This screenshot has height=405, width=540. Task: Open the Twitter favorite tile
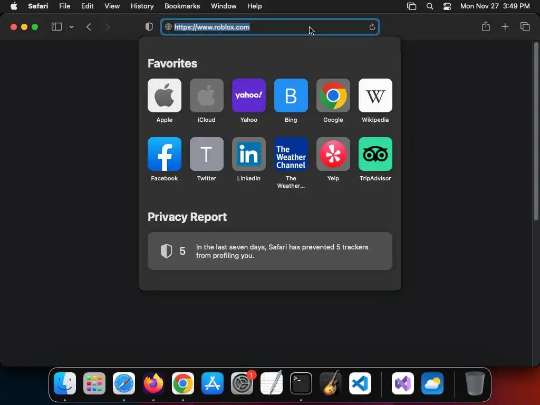point(207,154)
